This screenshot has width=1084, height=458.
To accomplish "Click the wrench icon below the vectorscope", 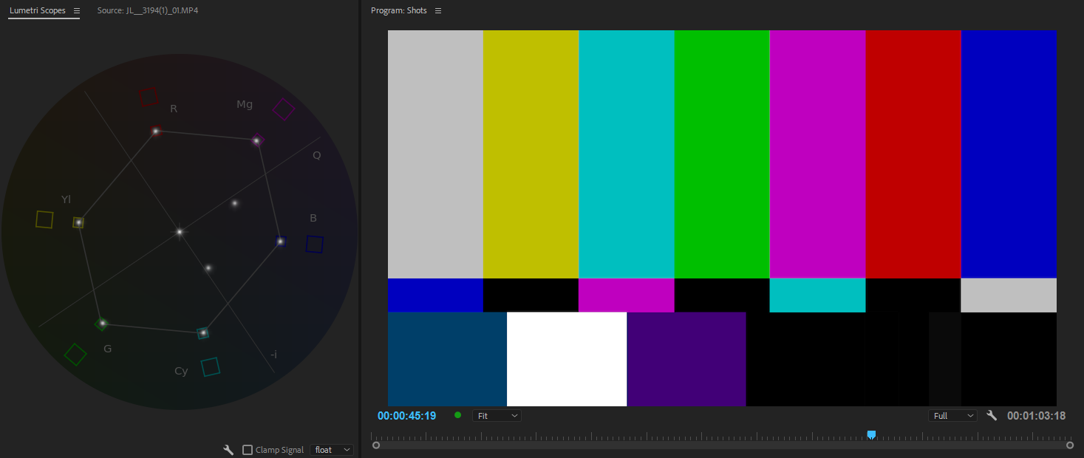I will (x=228, y=449).
